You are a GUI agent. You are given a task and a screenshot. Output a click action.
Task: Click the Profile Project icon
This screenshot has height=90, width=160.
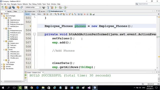tap(65, 7)
